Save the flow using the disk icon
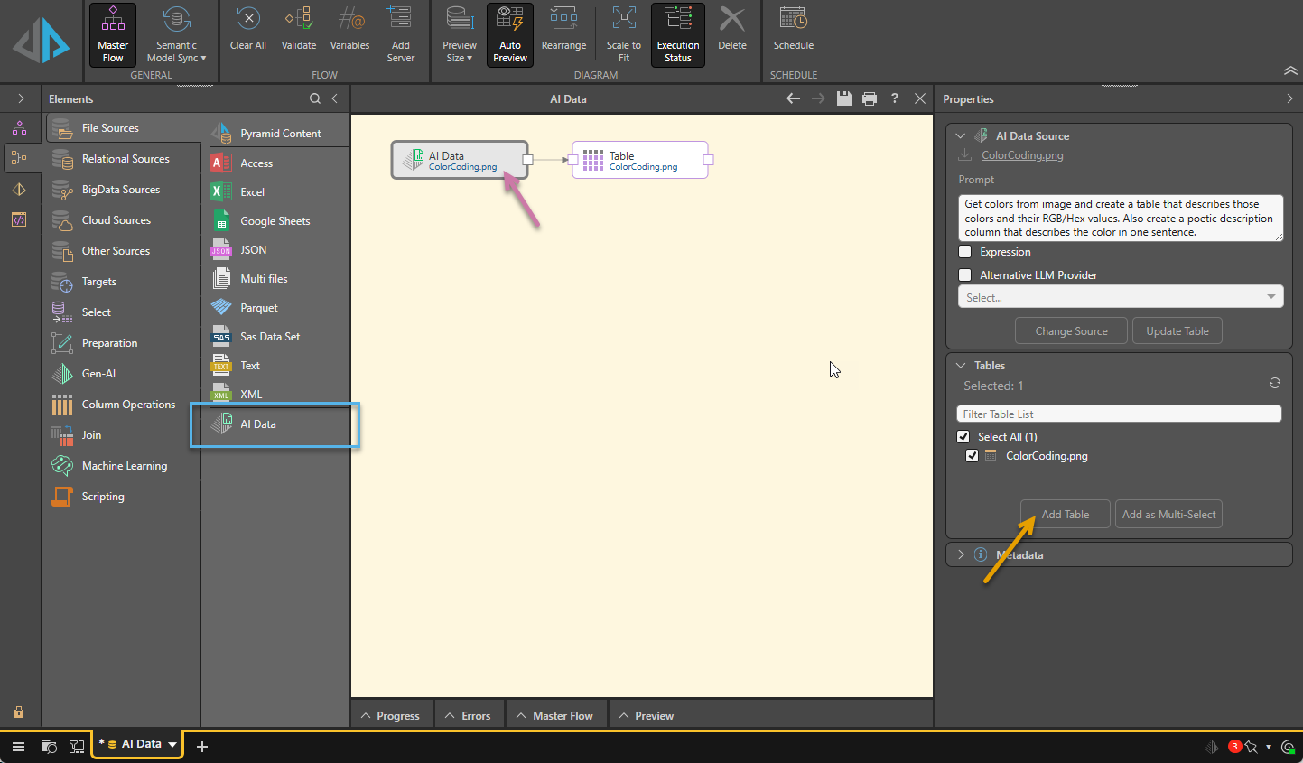 pyautogui.click(x=843, y=98)
